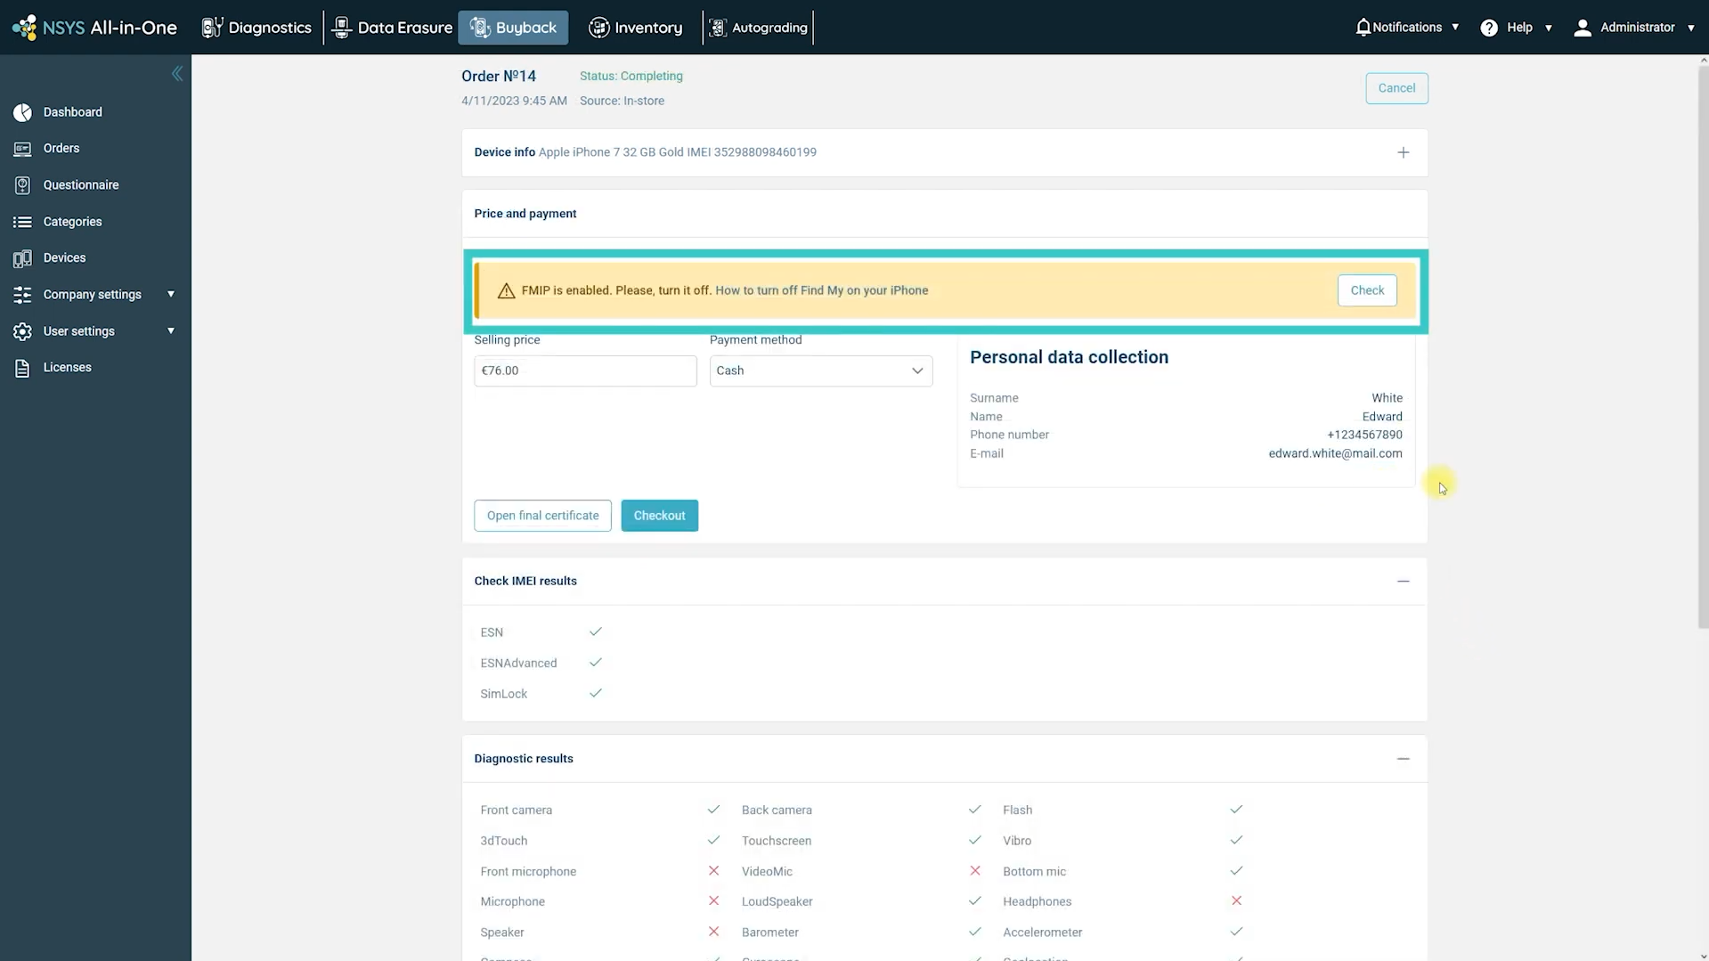The image size is (1709, 961).
Task: Click the Checkout button
Action: (659, 516)
